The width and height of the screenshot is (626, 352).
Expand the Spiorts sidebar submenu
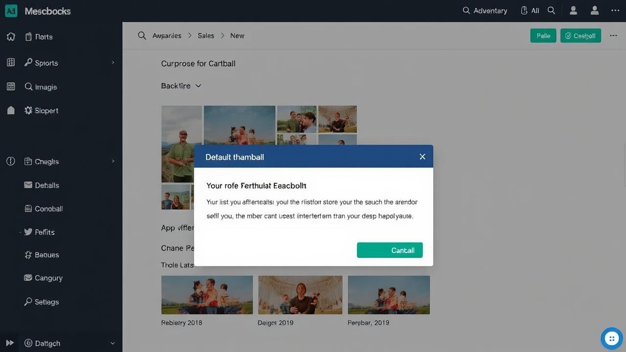coord(113,63)
